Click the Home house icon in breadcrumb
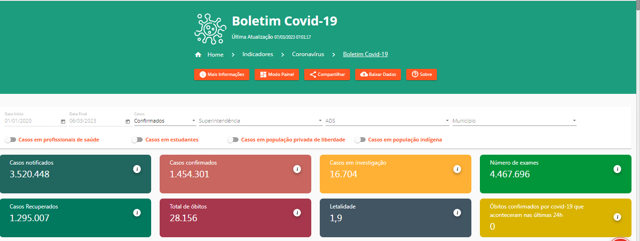The width and height of the screenshot is (640, 241). pos(198,55)
